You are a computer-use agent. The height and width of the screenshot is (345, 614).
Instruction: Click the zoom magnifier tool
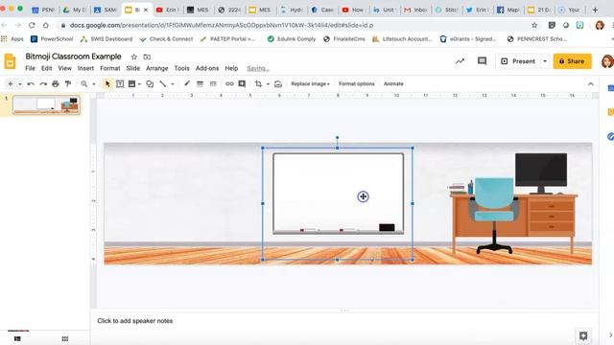tap(84, 83)
